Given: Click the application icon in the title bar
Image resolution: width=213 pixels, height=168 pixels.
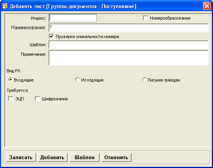Looking at the screenshot, I should [x=5, y=6].
